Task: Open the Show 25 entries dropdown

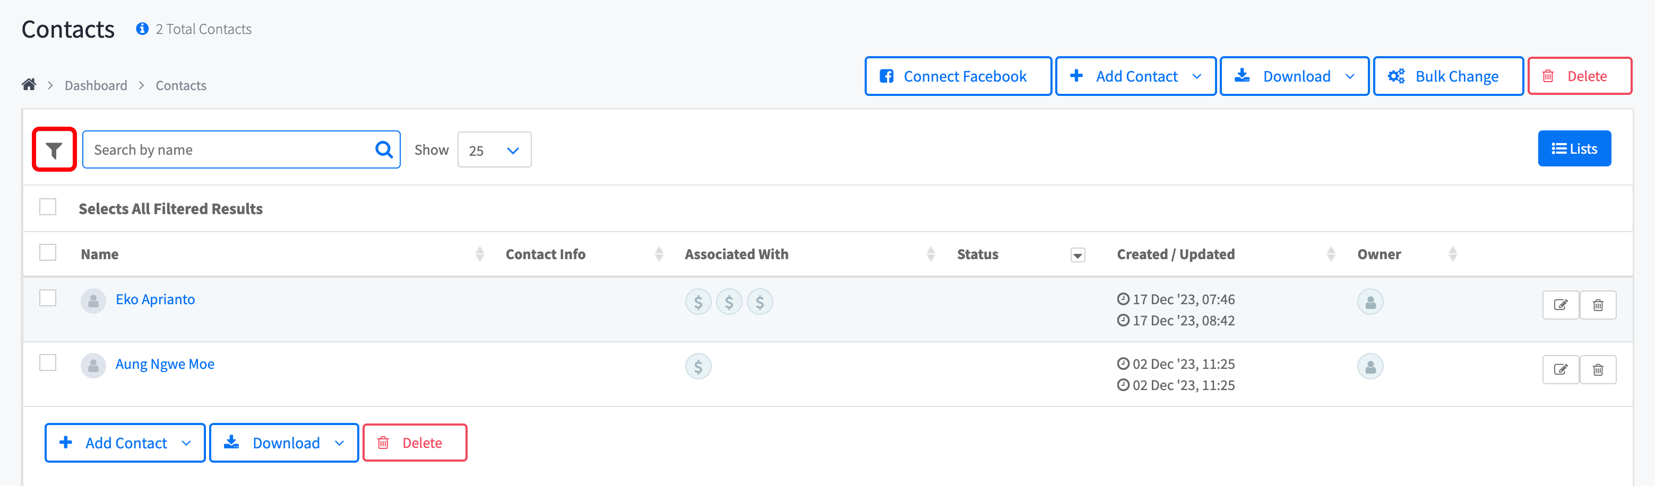Action: pos(494,150)
